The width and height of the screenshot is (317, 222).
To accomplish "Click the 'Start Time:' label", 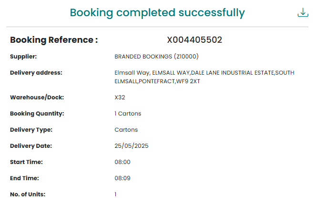I will (26, 162).
